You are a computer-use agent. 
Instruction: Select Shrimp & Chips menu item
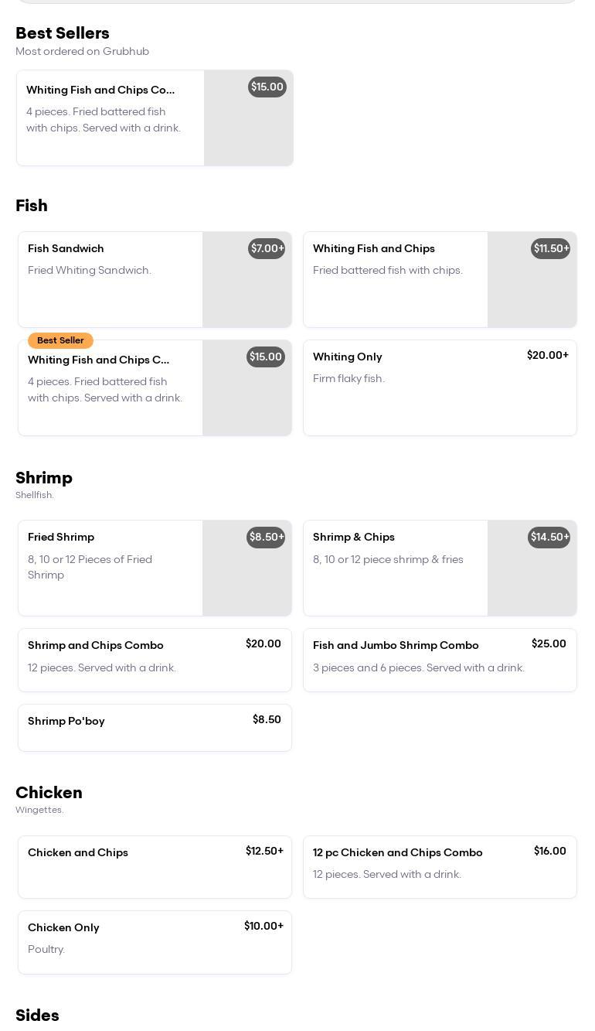pyautogui.click(x=354, y=538)
